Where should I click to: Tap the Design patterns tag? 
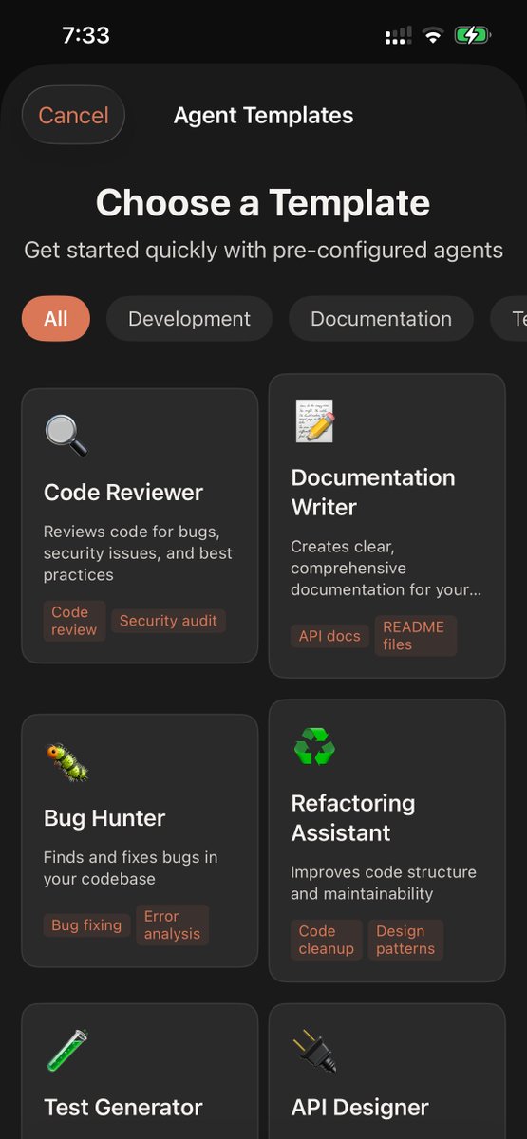click(x=405, y=940)
